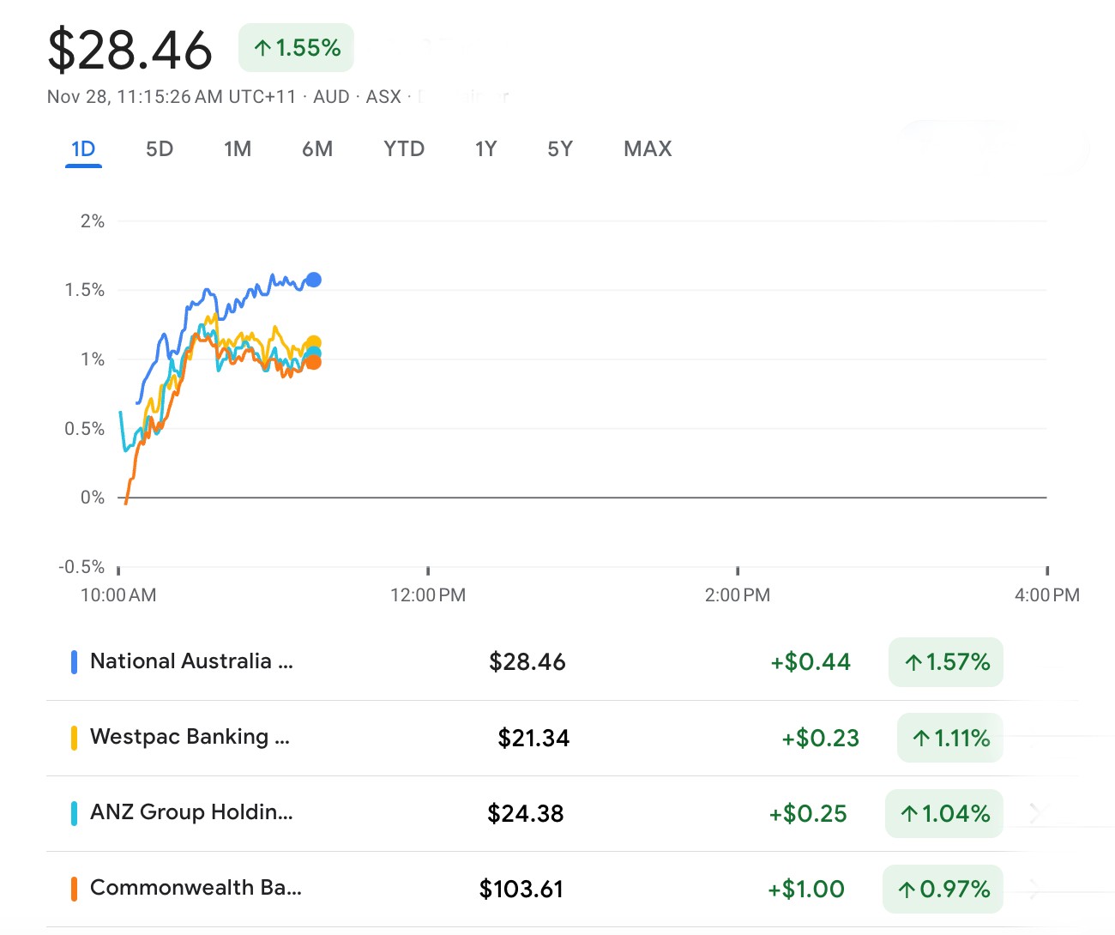Image resolution: width=1115 pixels, height=935 pixels.
Task: Click the 1.04% change badge
Action: [x=944, y=813]
